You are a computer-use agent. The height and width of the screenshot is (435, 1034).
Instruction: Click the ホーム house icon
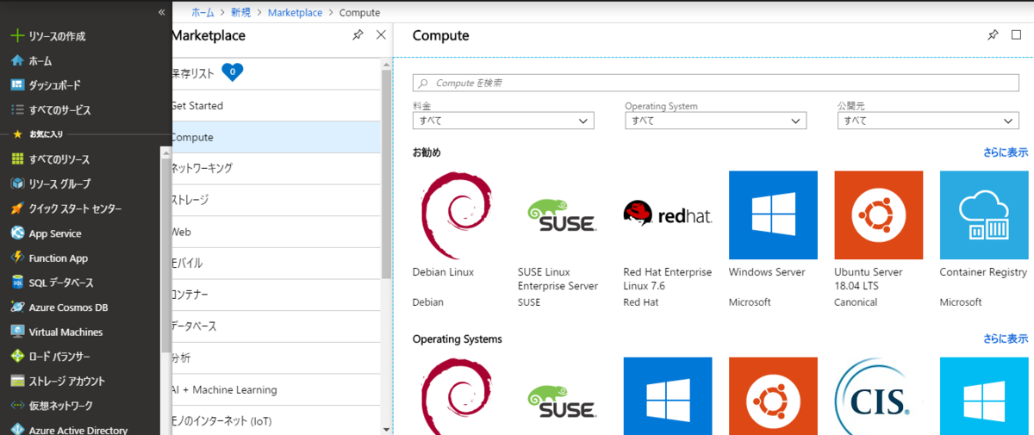click(x=16, y=61)
